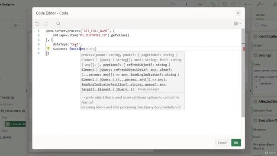Select the Action tab in the property panel
Viewport: 277px width, 156px height.
tap(260, 15)
